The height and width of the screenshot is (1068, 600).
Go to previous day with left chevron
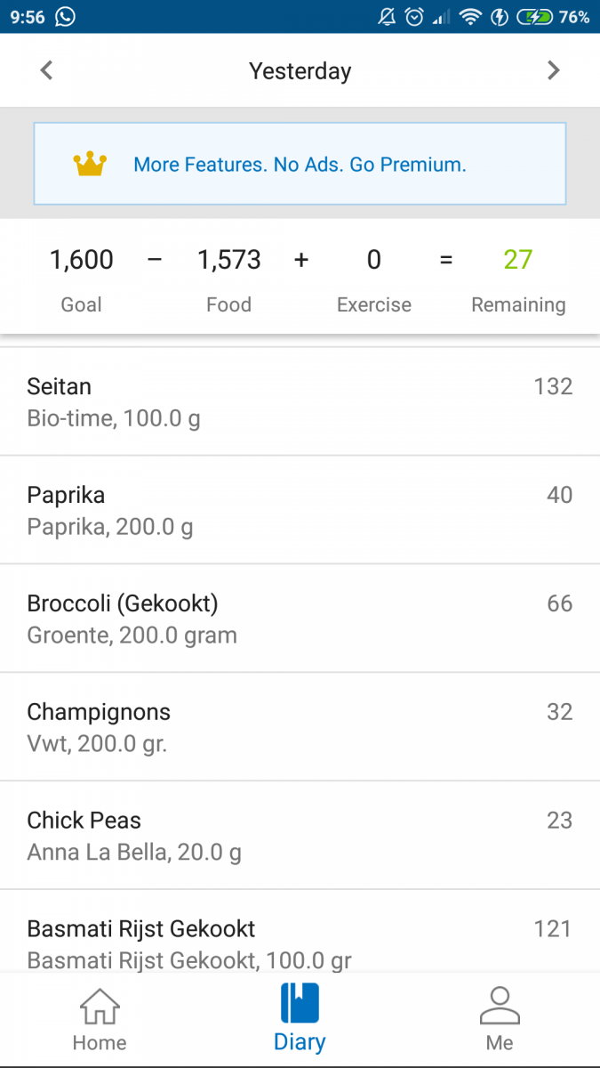(46, 70)
